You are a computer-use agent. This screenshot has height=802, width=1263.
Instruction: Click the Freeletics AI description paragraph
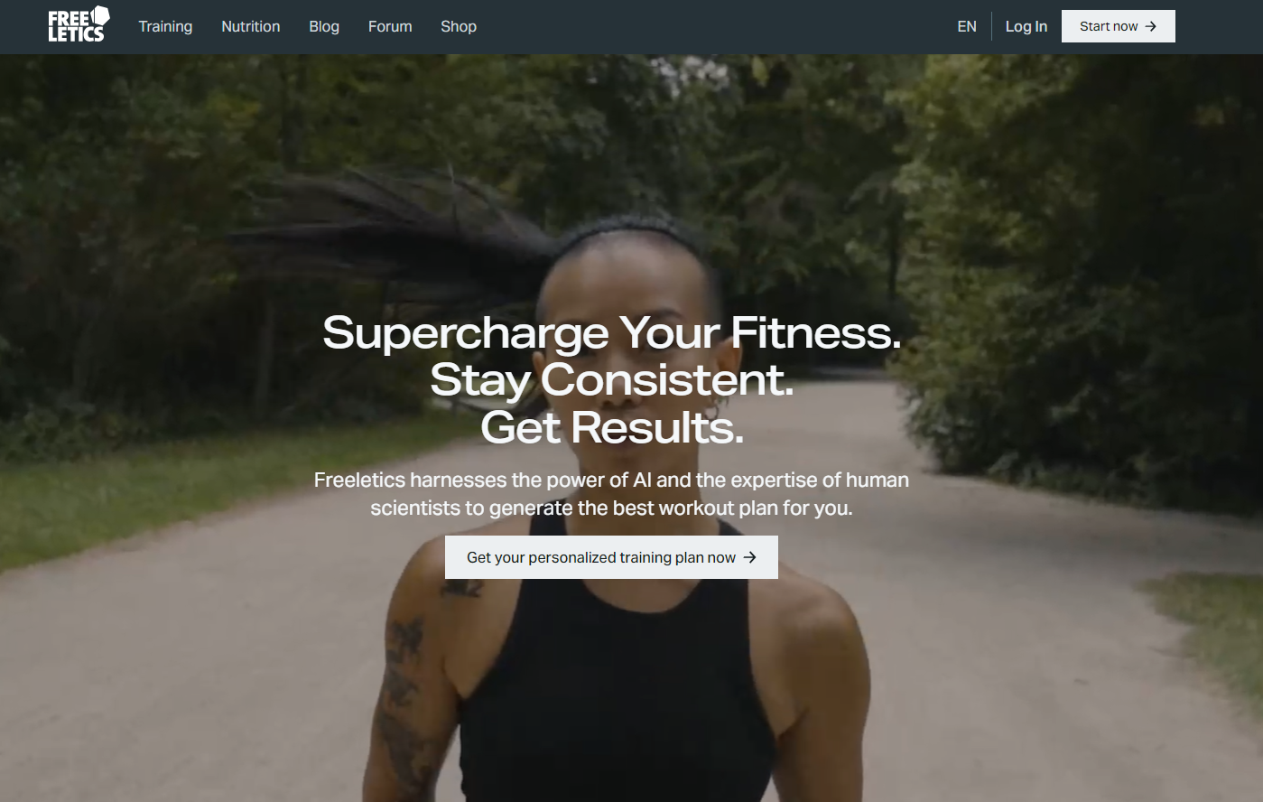point(611,494)
